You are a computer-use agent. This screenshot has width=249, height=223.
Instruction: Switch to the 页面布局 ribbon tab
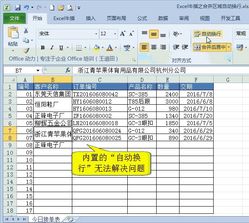click(116, 18)
